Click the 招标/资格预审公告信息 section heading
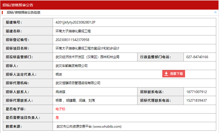The width and height of the screenshot is (220, 133). (24, 12)
